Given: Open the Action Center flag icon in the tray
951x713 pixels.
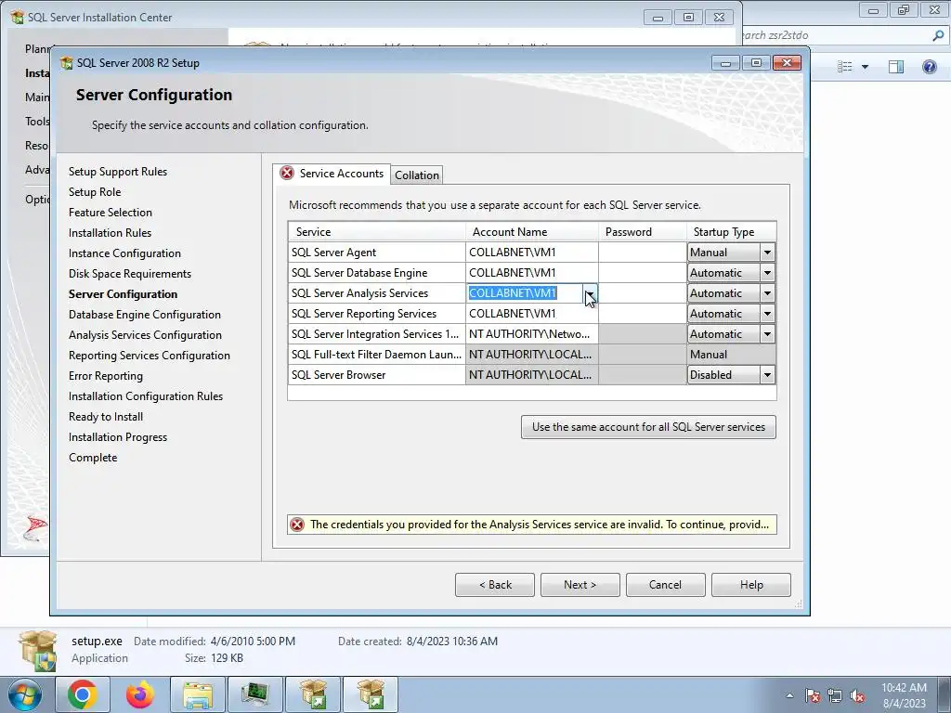Looking at the screenshot, I should (813, 696).
